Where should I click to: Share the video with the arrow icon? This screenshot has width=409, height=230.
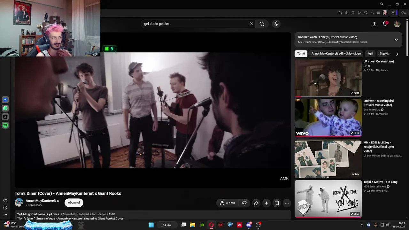point(256,203)
